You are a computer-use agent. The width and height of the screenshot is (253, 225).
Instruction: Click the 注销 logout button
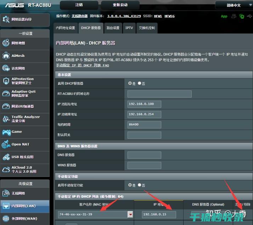[79, 5]
